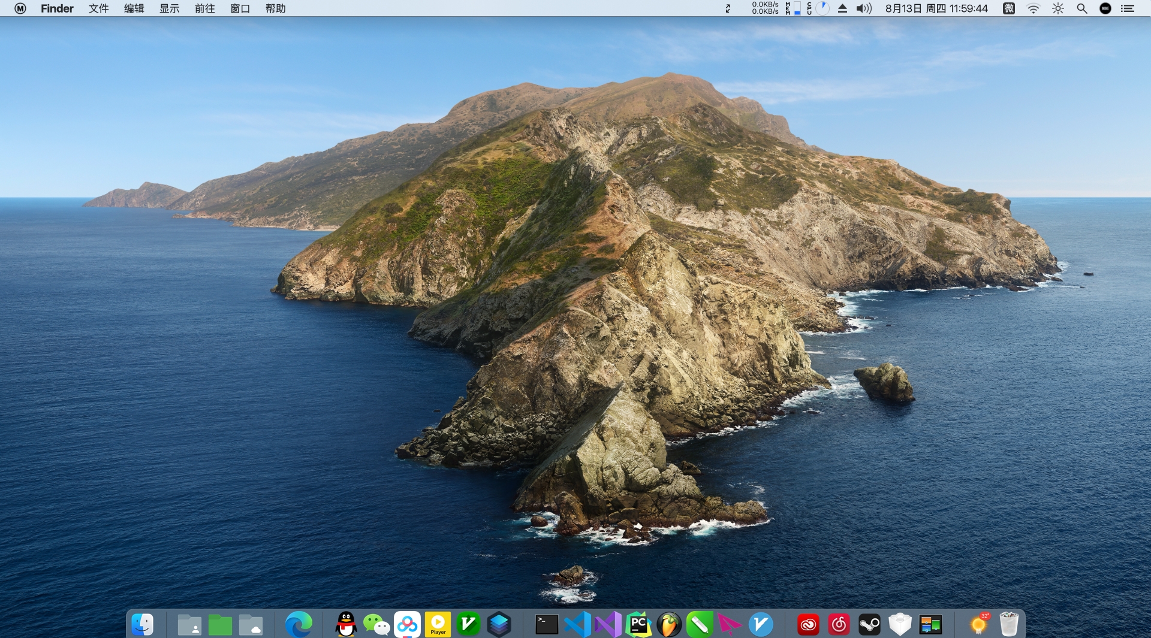Launch Adobe Creative Cloud from the dock

pyautogui.click(x=808, y=625)
